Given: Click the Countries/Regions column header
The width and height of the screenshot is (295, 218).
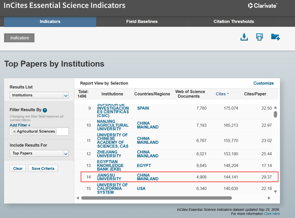Looking at the screenshot, I should (152, 94).
